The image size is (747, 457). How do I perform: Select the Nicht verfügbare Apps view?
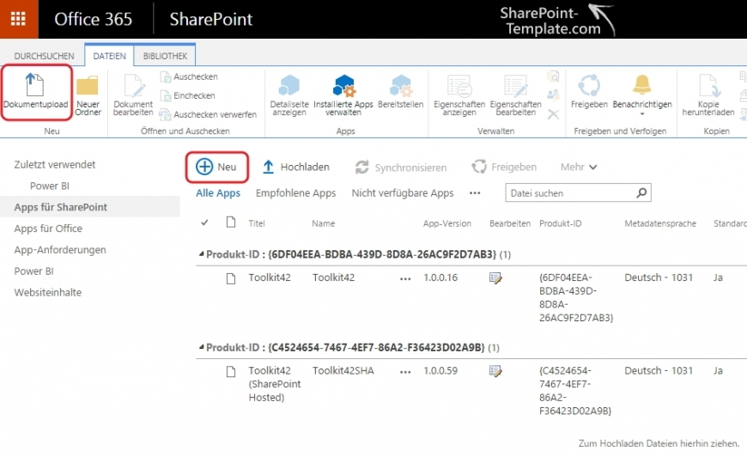(x=403, y=193)
